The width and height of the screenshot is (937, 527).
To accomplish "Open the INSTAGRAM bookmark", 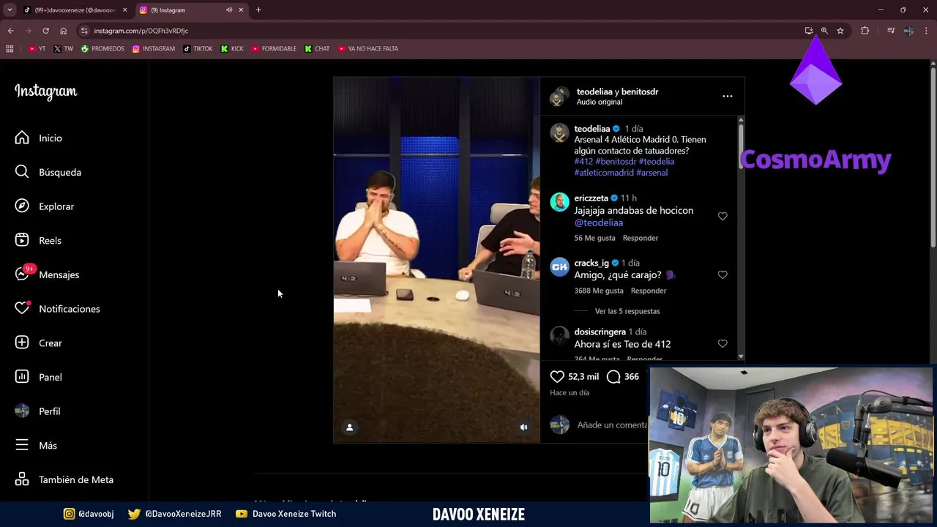I will [x=154, y=48].
